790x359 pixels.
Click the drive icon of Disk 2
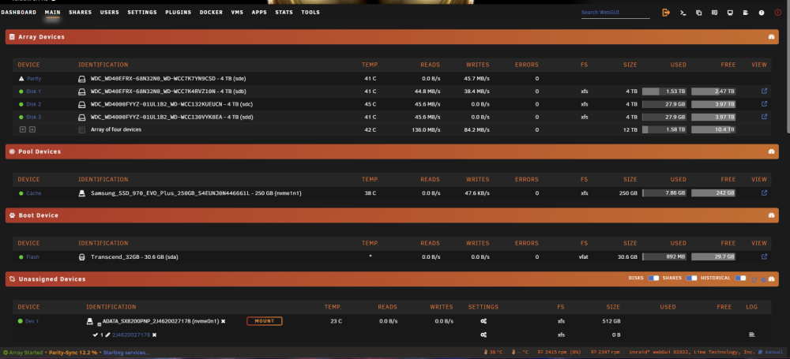pos(81,104)
